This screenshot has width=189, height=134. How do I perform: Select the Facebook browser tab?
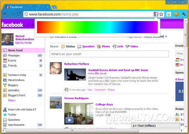click(x=27, y=7)
